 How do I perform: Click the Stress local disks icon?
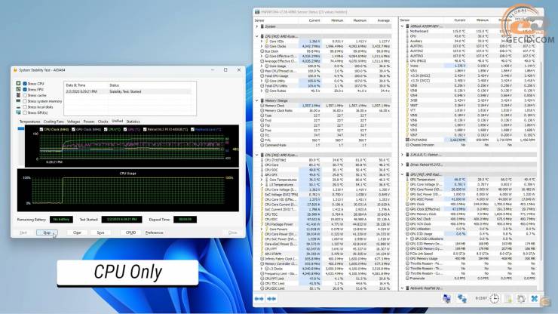coord(19,107)
